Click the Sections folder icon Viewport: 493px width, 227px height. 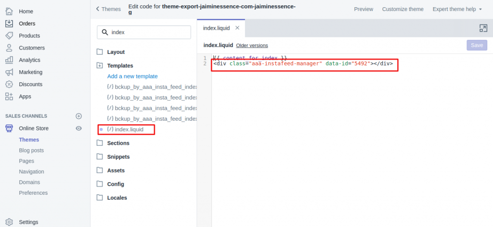click(100, 143)
